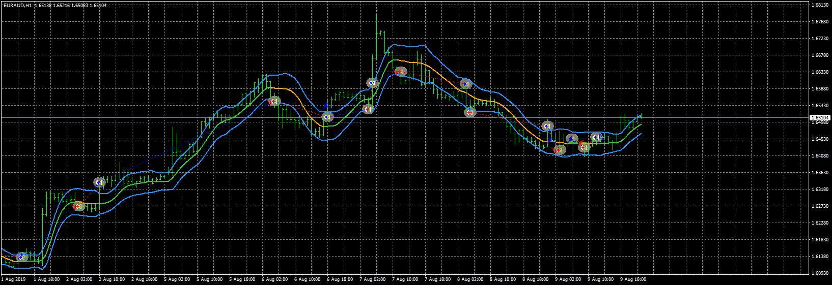Select the blue circled marker near 1.64980 above 8 Aug 18:00
This screenshot has height=285, width=832.
click(x=547, y=125)
